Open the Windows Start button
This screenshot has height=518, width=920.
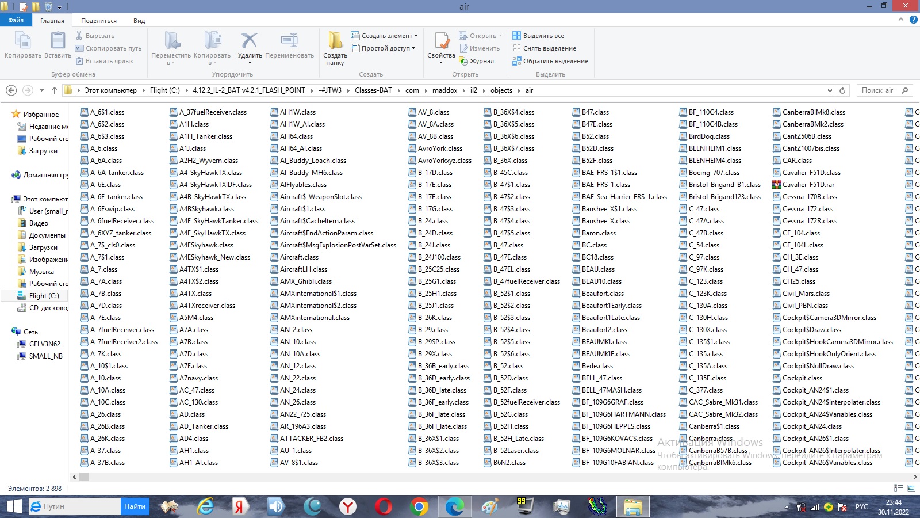14,506
